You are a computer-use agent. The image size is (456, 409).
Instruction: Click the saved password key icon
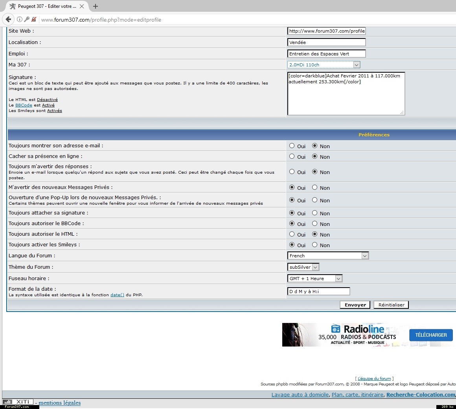coord(27,19)
